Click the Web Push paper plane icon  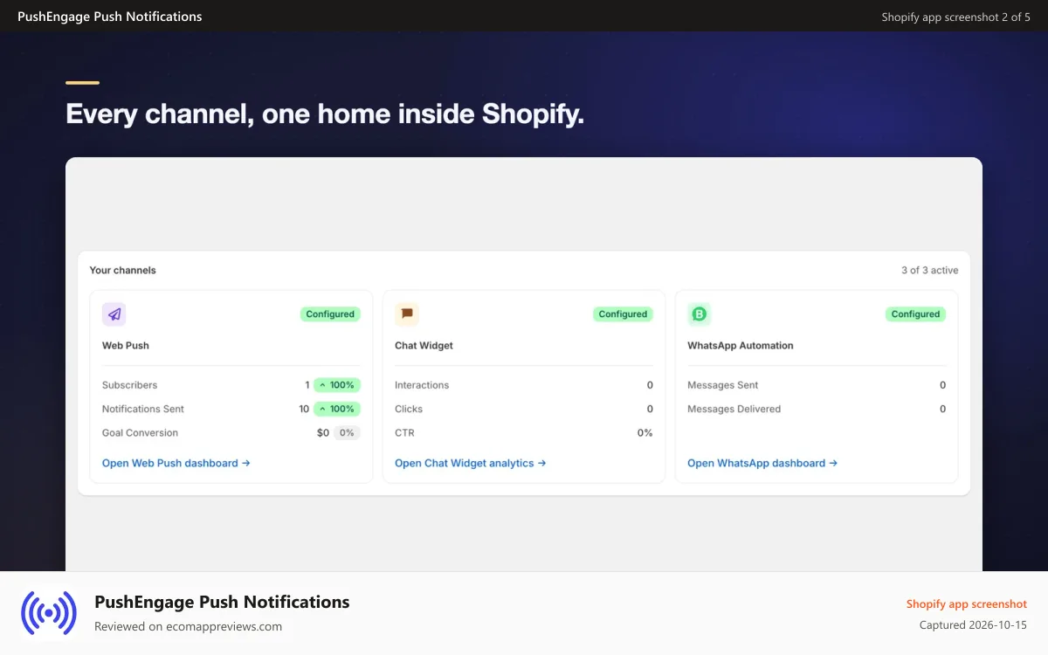click(x=114, y=314)
